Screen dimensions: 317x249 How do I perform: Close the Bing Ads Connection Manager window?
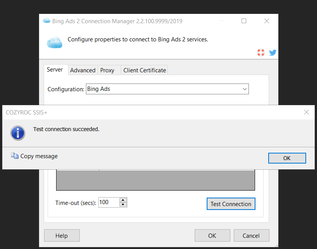tap(267, 21)
